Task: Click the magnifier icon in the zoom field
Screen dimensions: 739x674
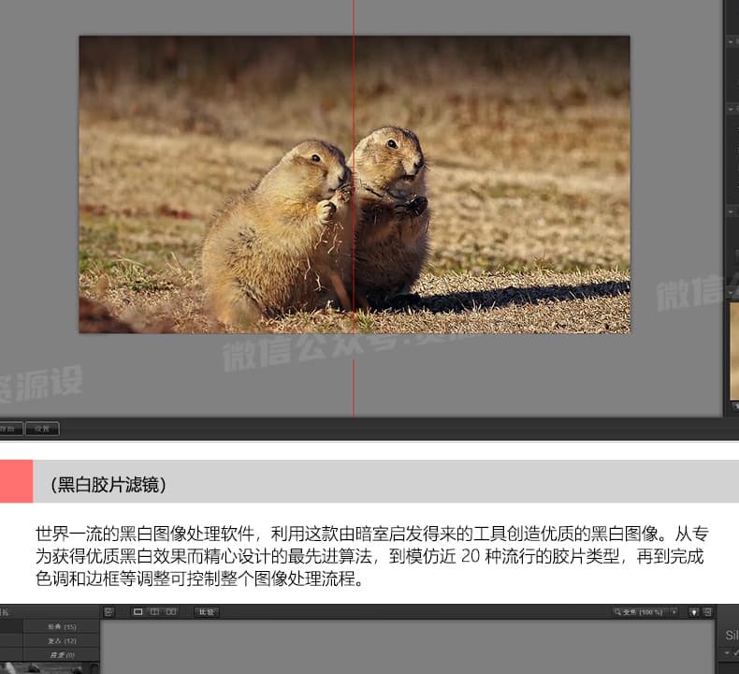Action: tap(617, 612)
